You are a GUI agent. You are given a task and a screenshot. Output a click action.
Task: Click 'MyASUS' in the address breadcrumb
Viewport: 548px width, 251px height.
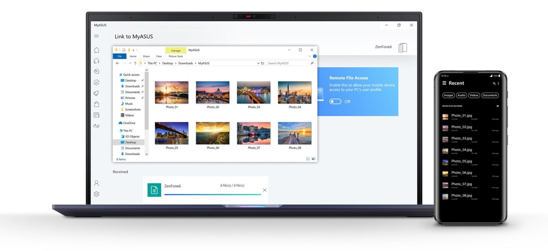[x=204, y=63]
